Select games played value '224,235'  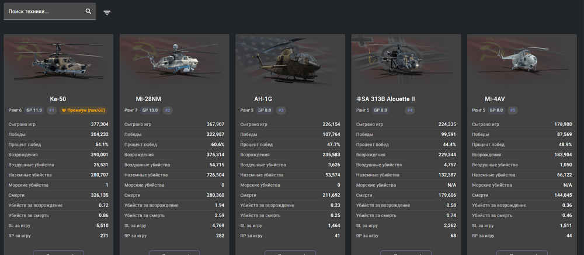(x=447, y=124)
